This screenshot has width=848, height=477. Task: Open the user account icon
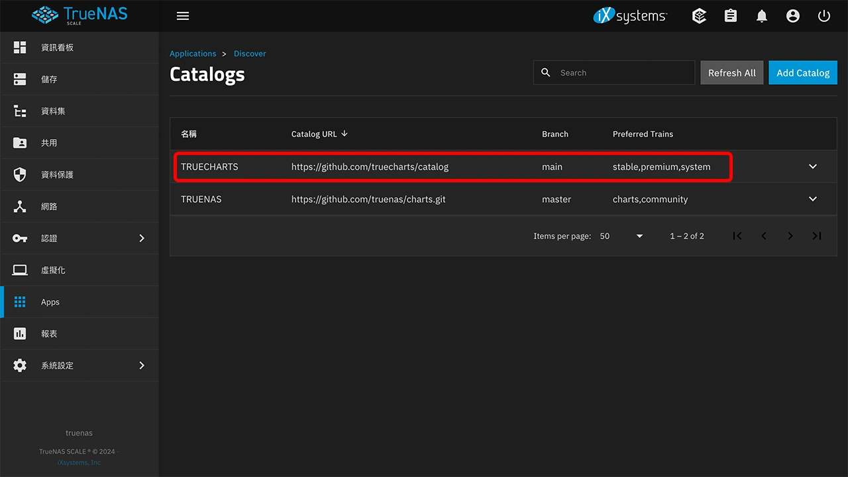pyautogui.click(x=793, y=16)
